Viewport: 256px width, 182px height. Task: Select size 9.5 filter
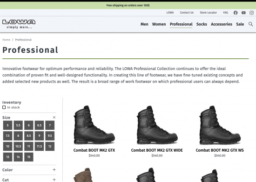pyautogui.click(x=50, y=136)
